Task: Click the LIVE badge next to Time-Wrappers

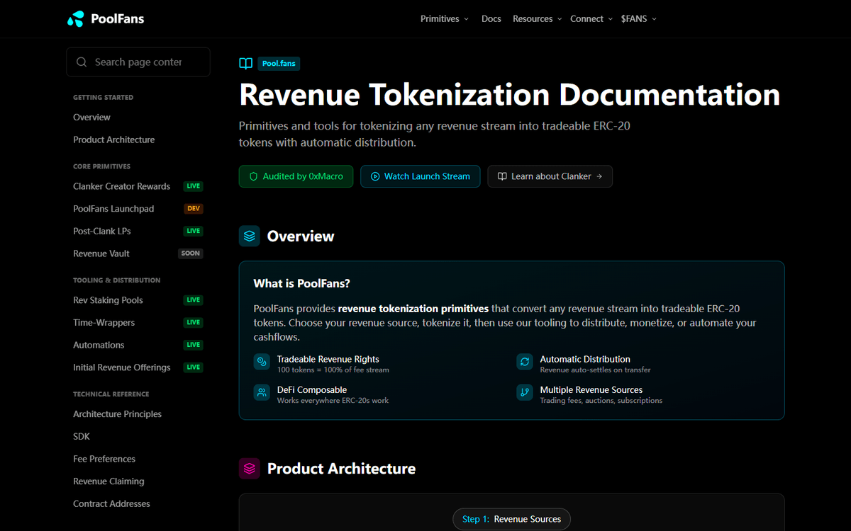Action: pyautogui.click(x=194, y=323)
